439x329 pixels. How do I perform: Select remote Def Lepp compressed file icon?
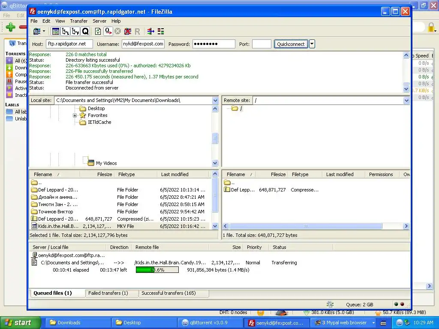(x=227, y=189)
